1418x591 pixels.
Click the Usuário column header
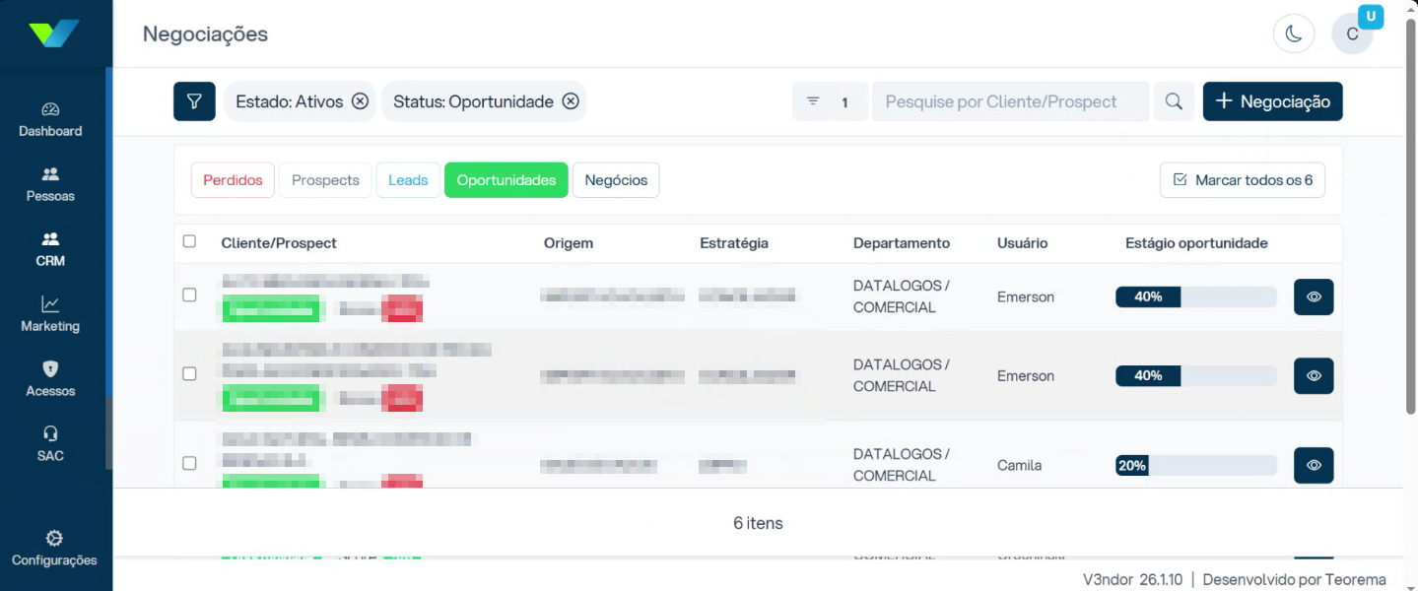tap(1023, 243)
